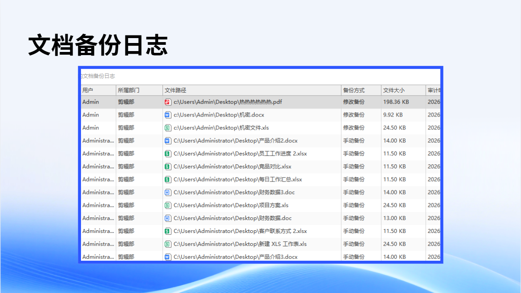Click 24.50 KB in the 机密文件.xls row
This screenshot has width=521, height=293.
[394, 128]
